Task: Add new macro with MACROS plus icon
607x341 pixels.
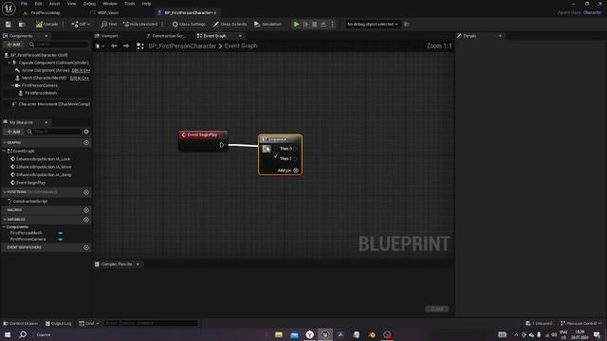Action: pyautogui.click(x=86, y=210)
